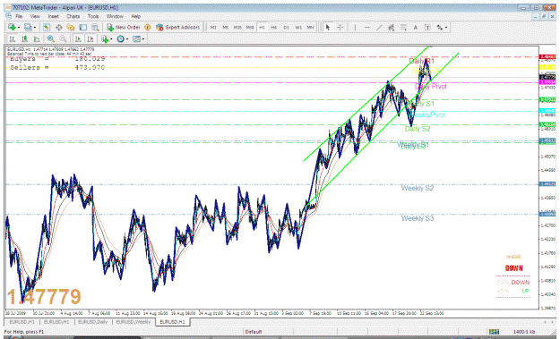Open the Tools menu
This screenshot has height=339, width=560.
point(93,16)
